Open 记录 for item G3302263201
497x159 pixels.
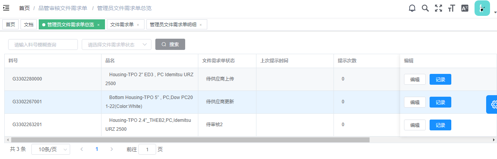point(440,125)
